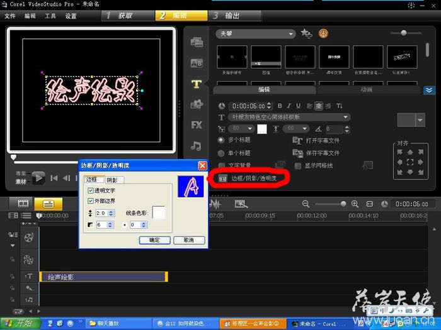The height and width of the screenshot is (330, 441).
Task: Open the 文件 menu
Action: click(10, 16)
